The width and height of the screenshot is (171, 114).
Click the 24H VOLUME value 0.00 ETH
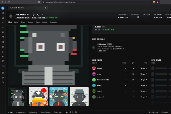point(158,17)
